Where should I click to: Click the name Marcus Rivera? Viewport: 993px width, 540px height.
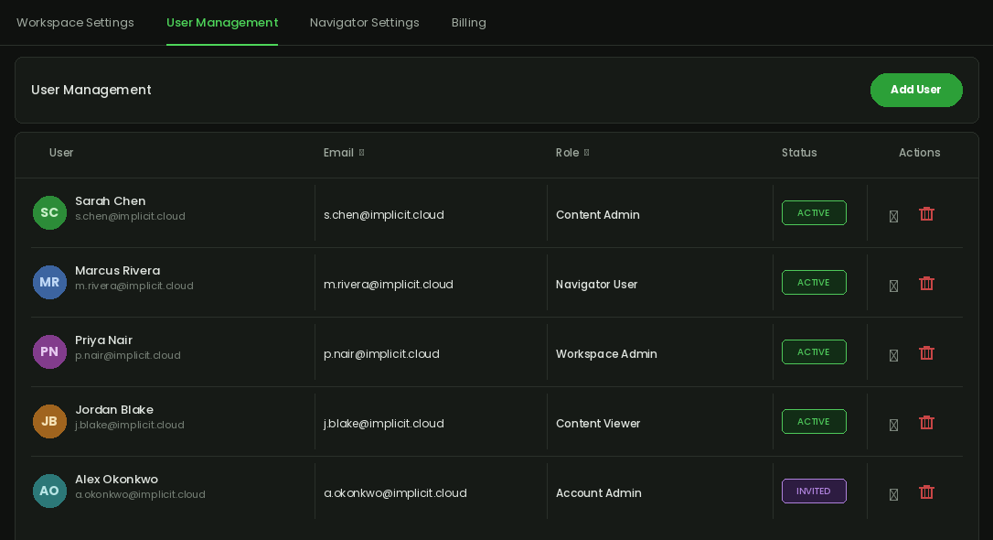(118, 271)
